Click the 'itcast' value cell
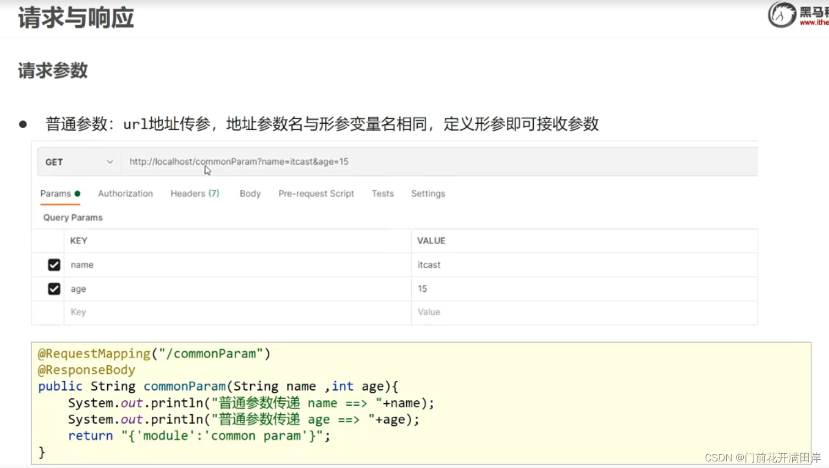829x468 pixels. pos(584,265)
